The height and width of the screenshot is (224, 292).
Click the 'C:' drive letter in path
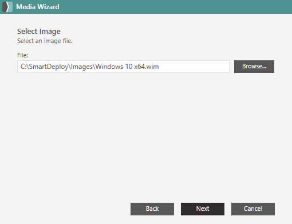23,67
